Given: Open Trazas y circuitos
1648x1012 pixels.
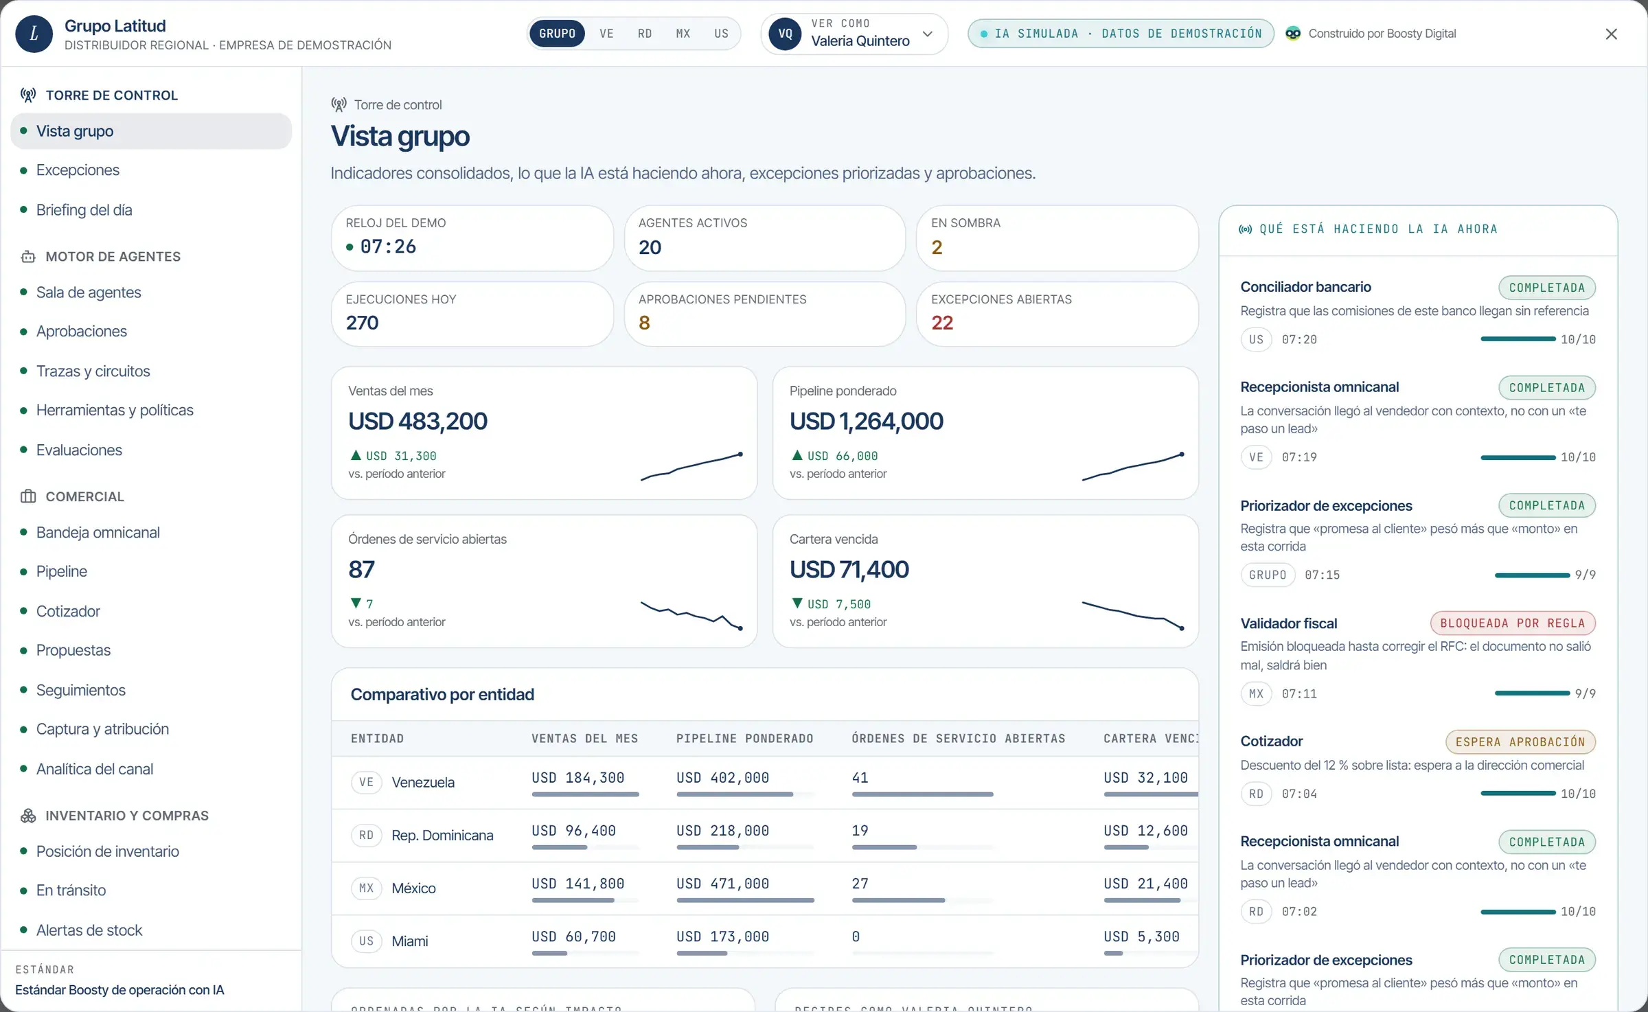Looking at the screenshot, I should click(x=151, y=371).
